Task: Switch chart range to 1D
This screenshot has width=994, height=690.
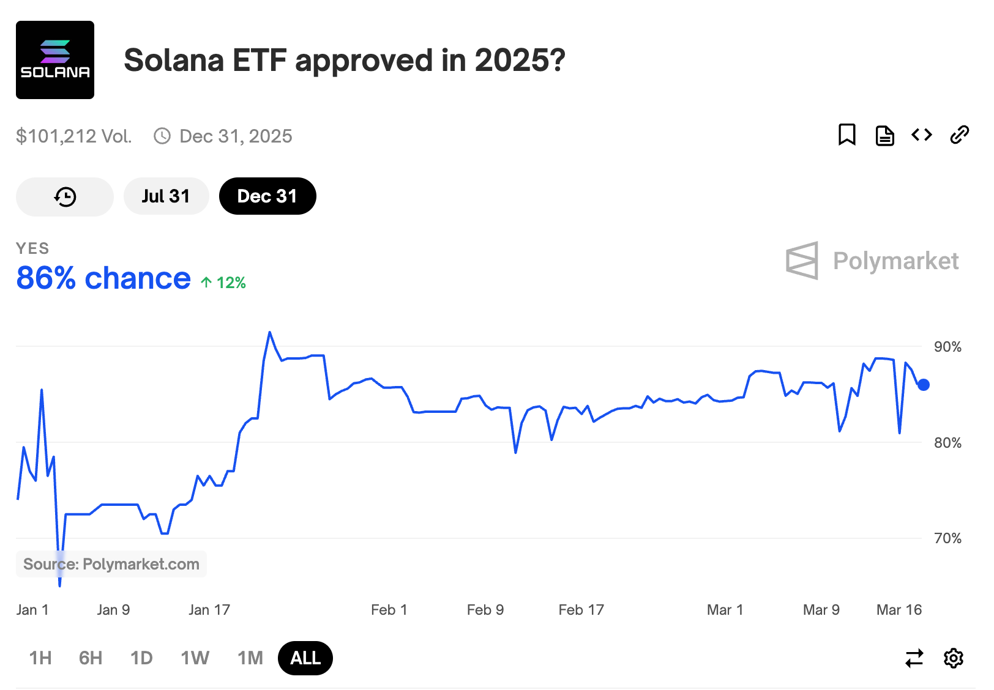Action: 141,658
